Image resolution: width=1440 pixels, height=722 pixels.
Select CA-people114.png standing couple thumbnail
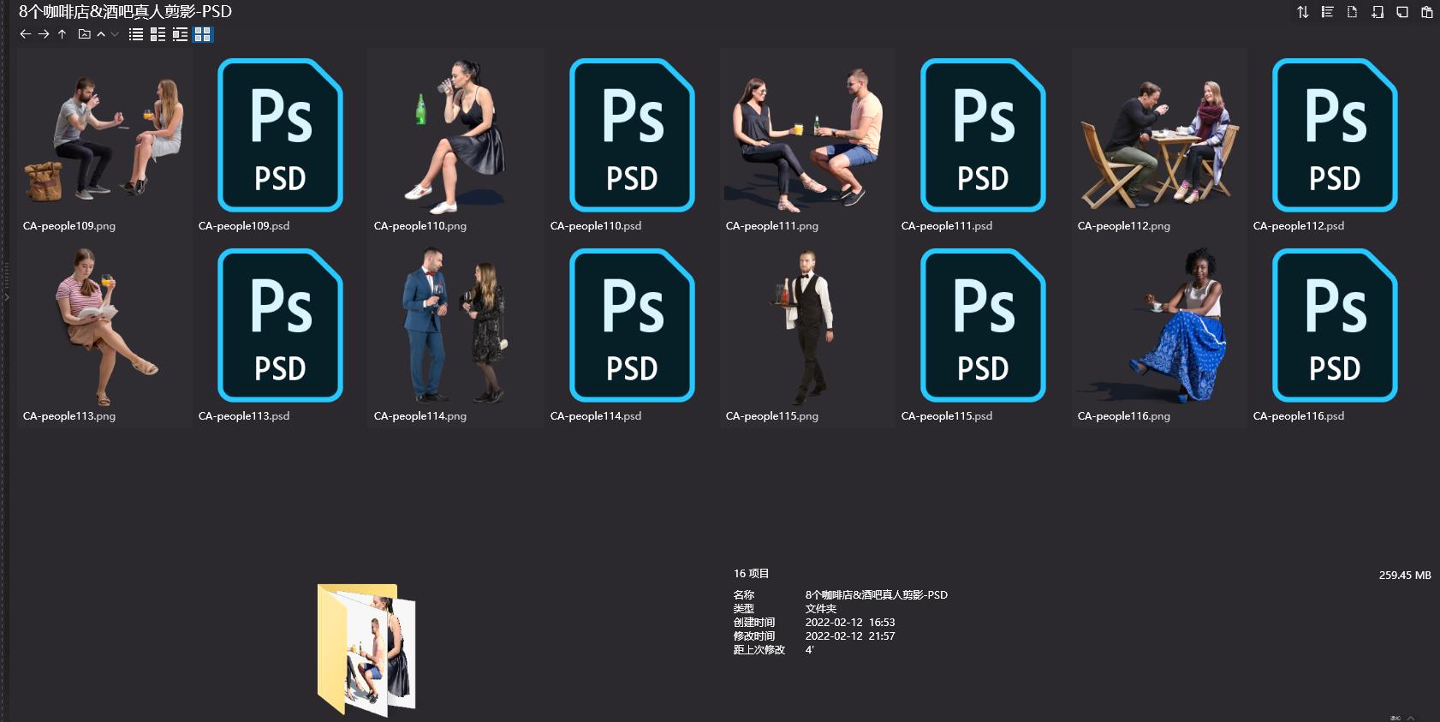coord(456,325)
